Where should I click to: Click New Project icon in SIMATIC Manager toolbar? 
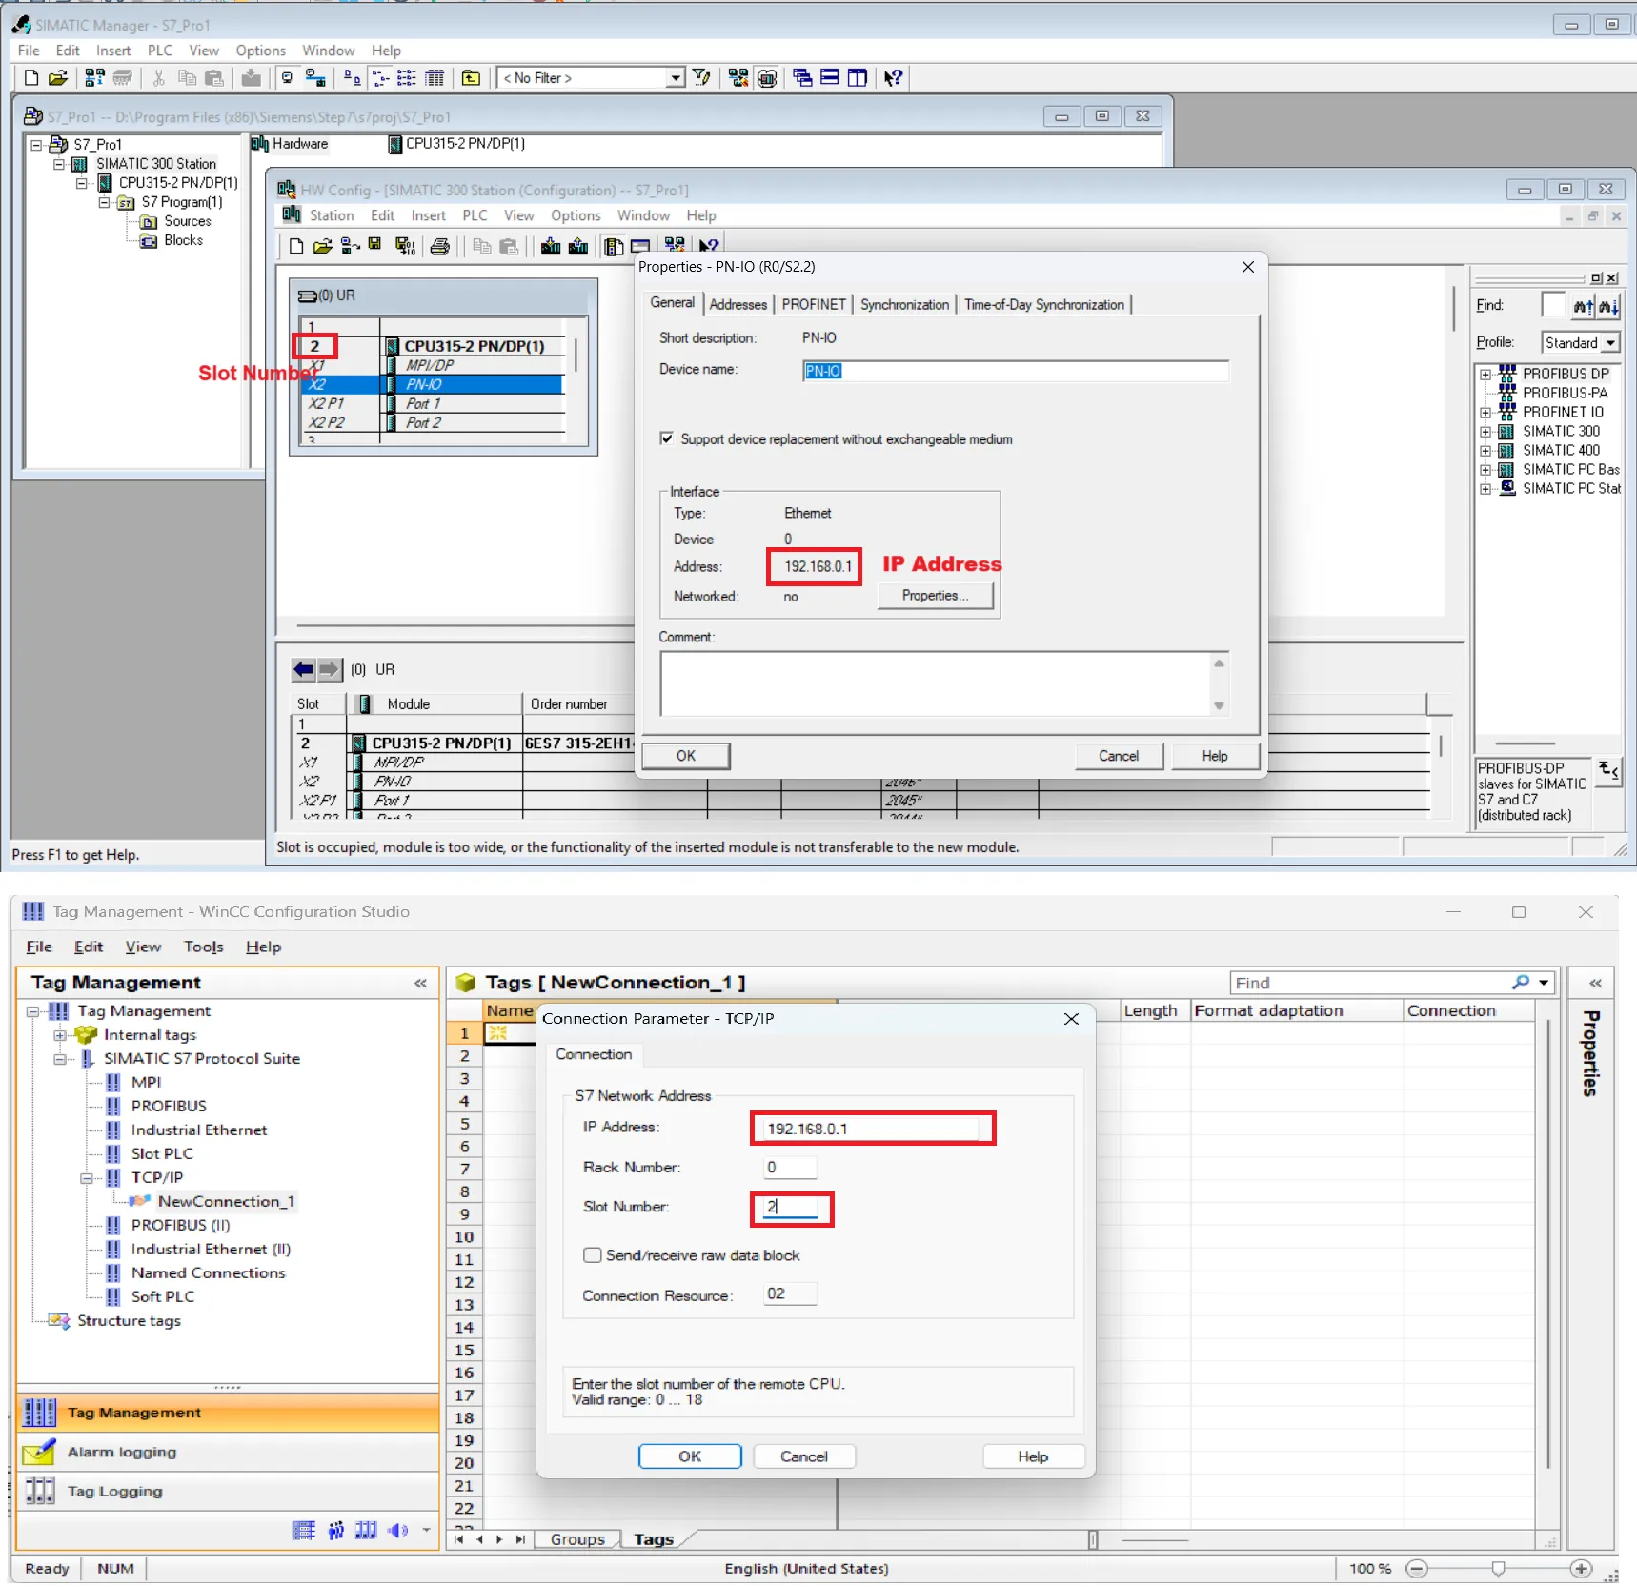[31, 78]
